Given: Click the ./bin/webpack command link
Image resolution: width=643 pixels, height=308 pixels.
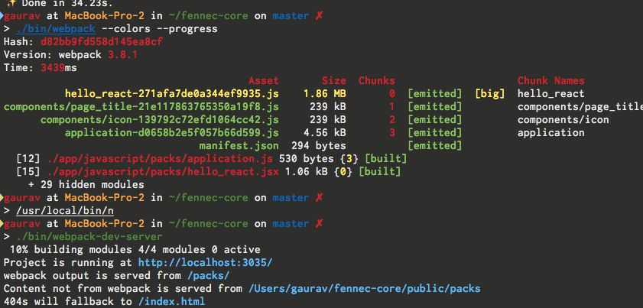Looking at the screenshot, I should click(56, 29).
